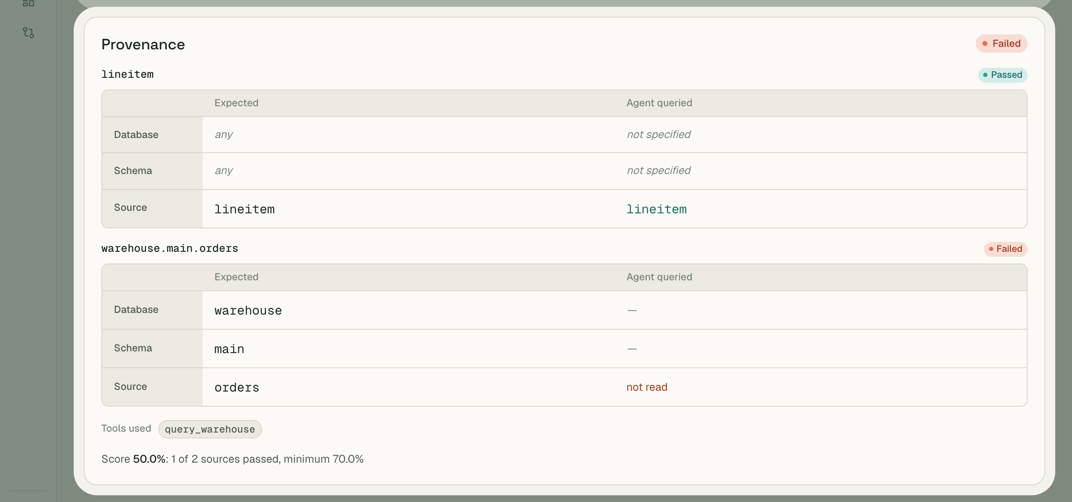This screenshot has height=502, width=1072.
Task: Select expected schema value main
Action: pyautogui.click(x=229, y=349)
